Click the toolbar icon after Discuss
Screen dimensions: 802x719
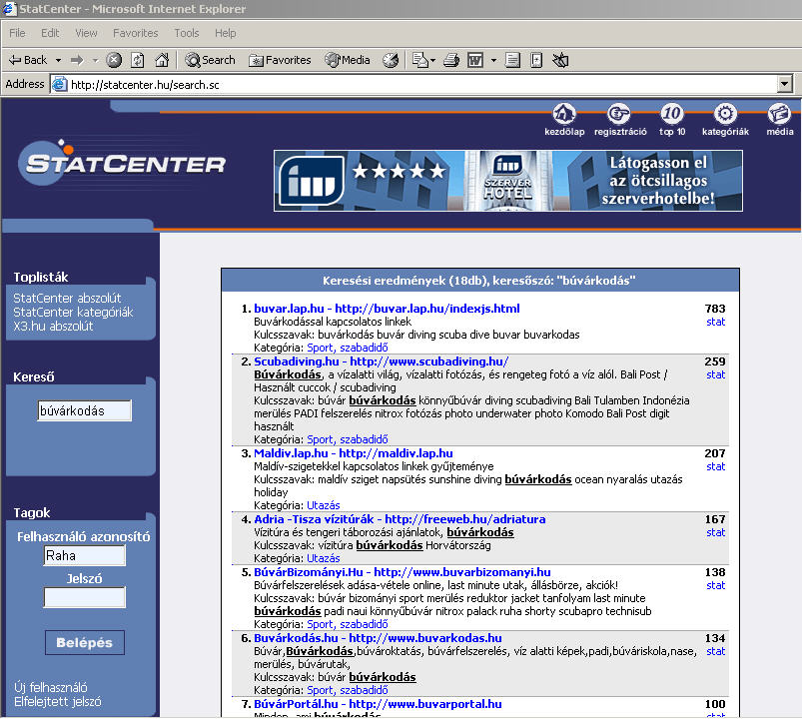536,60
